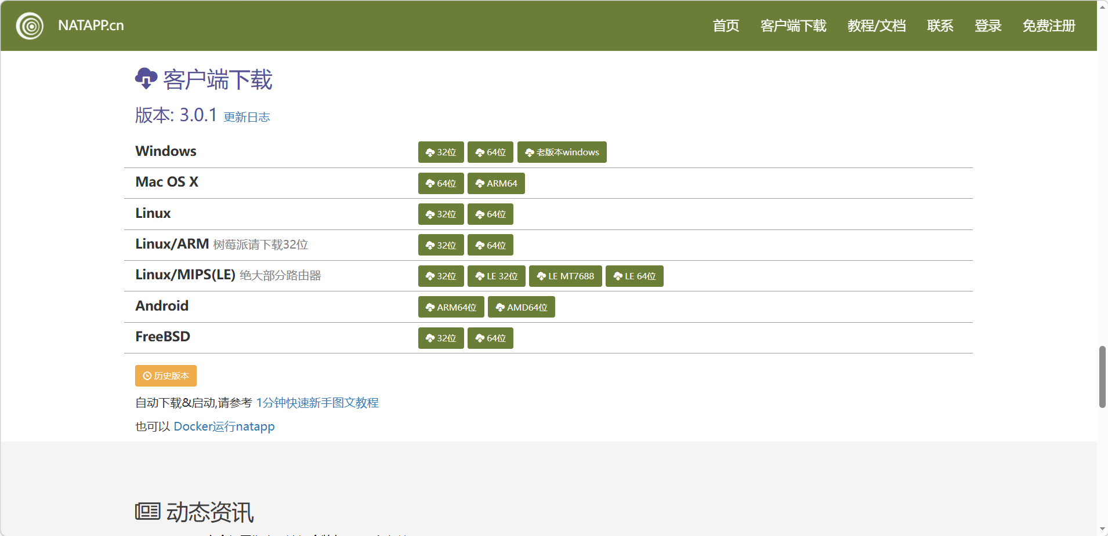Click the 绝大部分路由器 note text
Viewport: 1108px width, 536px height.
(280, 275)
